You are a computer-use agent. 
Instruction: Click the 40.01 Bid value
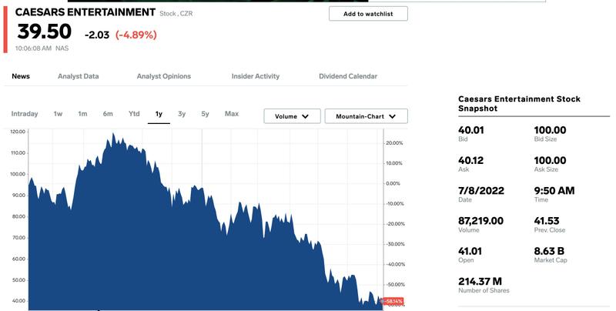point(471,130)
